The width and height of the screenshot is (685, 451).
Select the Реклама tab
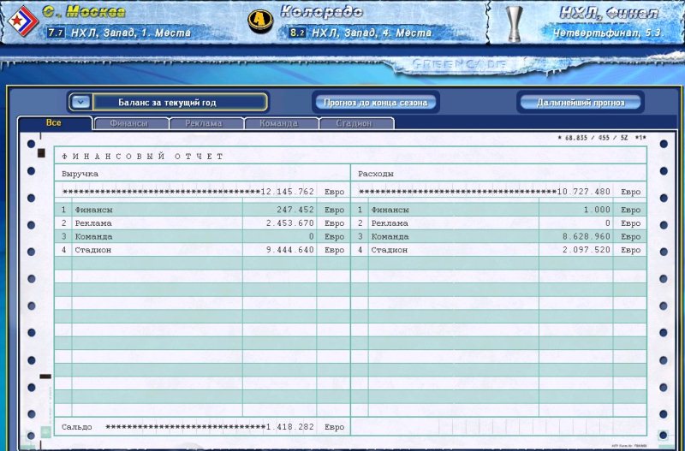click(x=202, y=123)
